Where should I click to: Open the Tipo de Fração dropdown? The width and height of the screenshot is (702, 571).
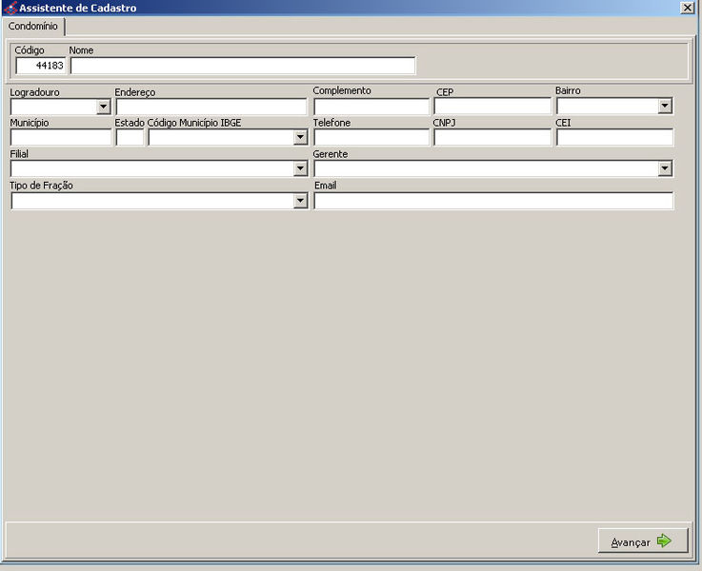click(300, 202)
